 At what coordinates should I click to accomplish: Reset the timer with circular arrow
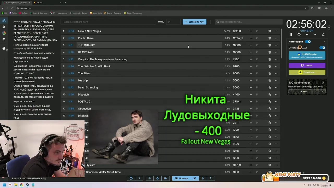[299, 34]
